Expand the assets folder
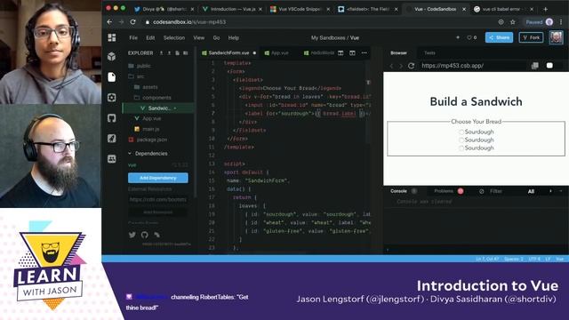This screenshot has width=569, height=320. (x=146, y=87)
